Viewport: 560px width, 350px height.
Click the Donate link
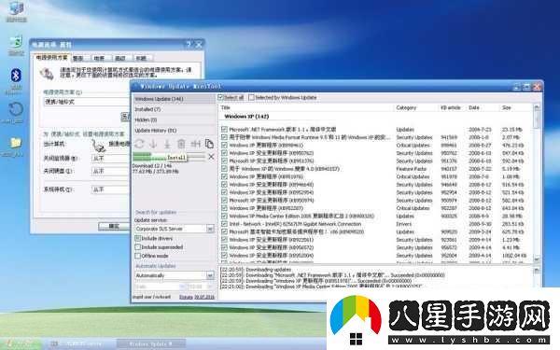(x=186, y=297)
